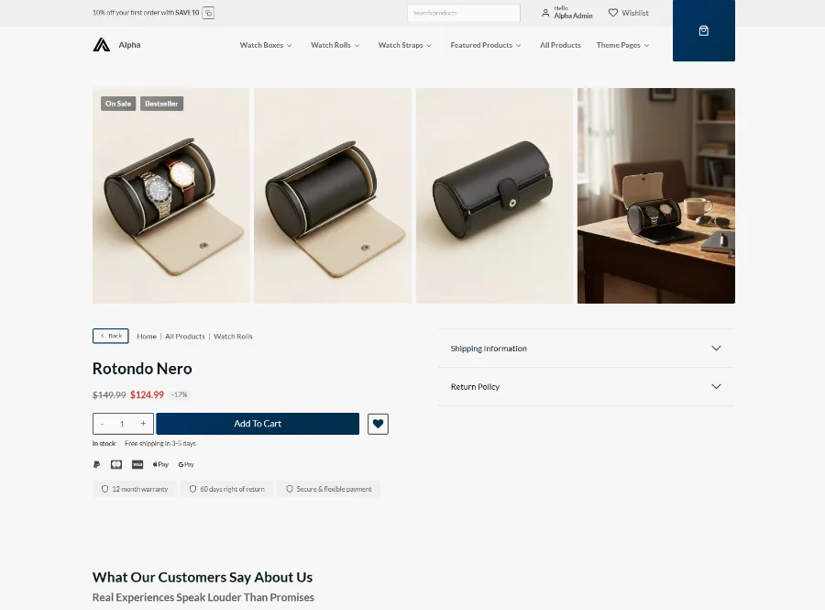Expand the Shipping Information section
825x610 pixels.
pyautogui.click(x=586, y=349)
